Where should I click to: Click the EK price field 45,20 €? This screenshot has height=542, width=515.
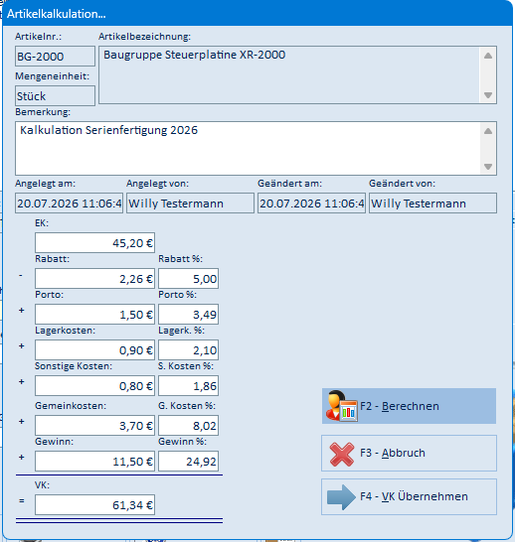pyautogui.click(x=94, y=242)
